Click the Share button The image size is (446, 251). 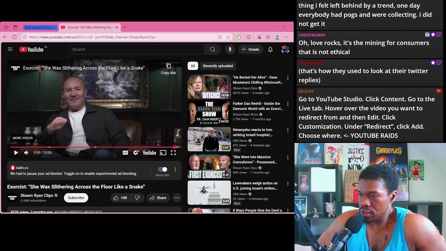(x=158, y=198)
